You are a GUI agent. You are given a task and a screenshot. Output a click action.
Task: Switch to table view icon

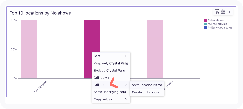click(x=223, y=11)
